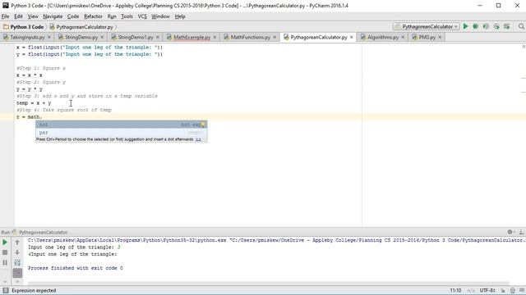
Task: Open Run panel settings gear
Action: click(x=510, y=232)
